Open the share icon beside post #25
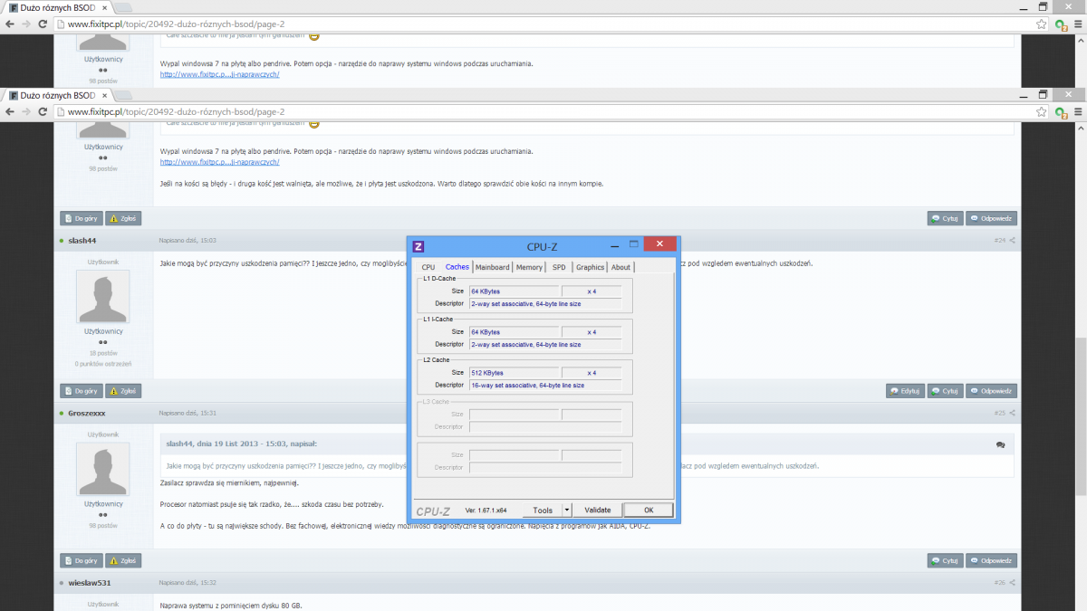This screenshot has width=1087, height=611. (x=1013, y=413)
